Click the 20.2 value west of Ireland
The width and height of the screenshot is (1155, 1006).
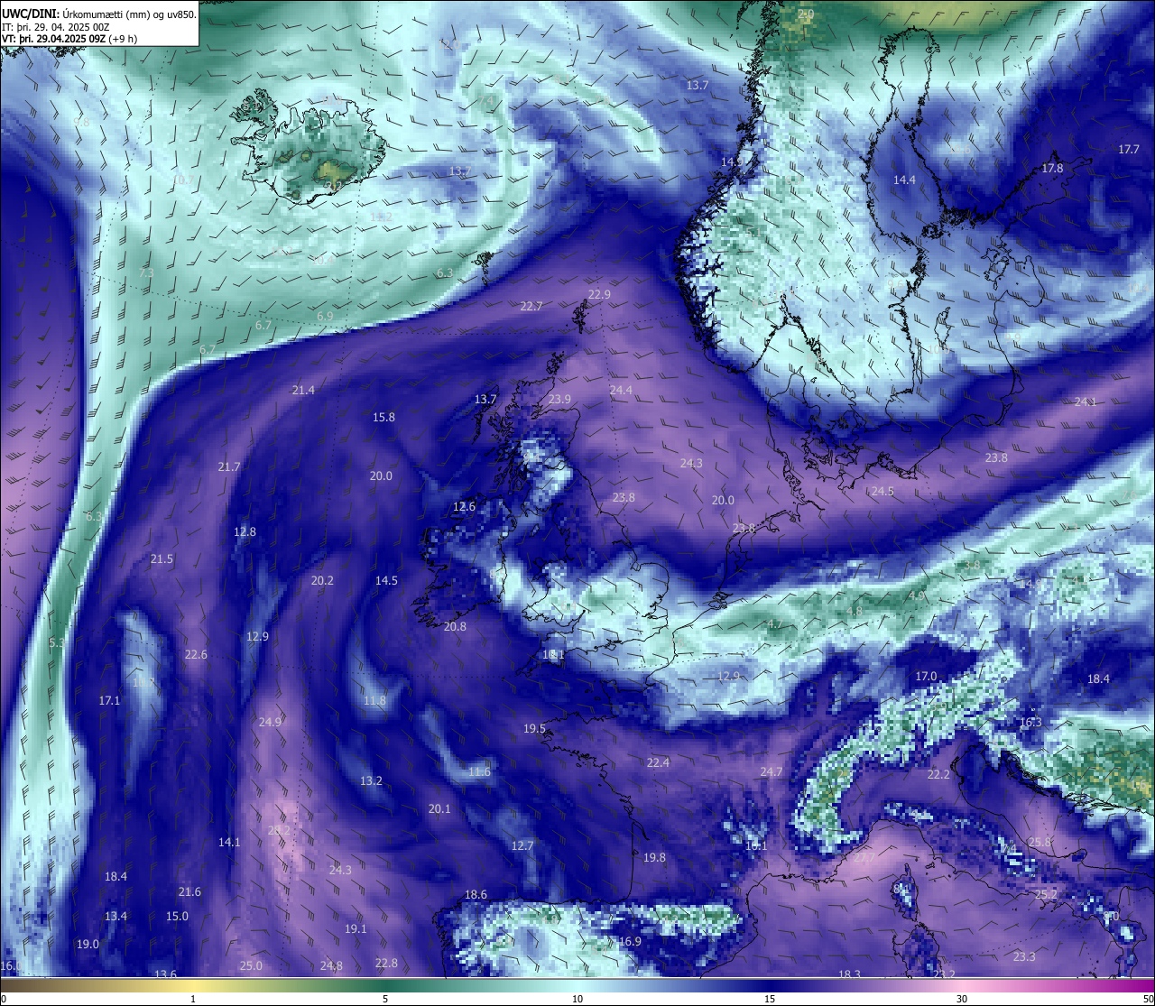click(x=322, y=581)
